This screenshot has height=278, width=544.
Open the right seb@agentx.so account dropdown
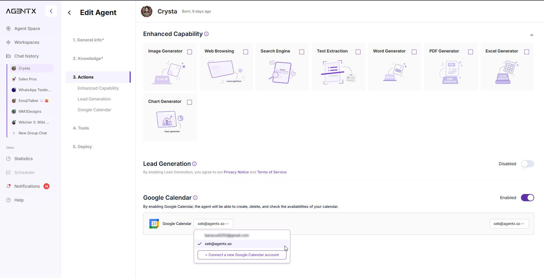point(509,224)
